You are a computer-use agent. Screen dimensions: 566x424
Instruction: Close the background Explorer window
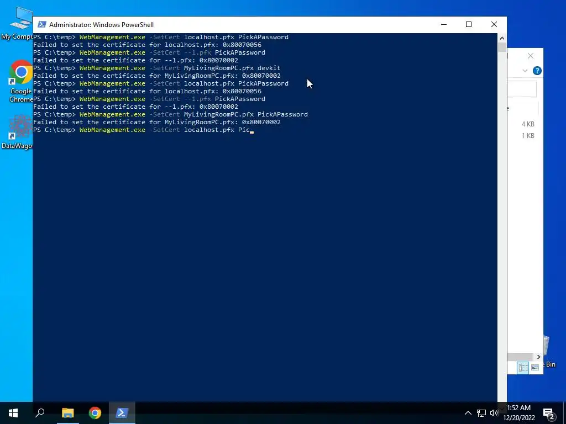coord(530,56)
